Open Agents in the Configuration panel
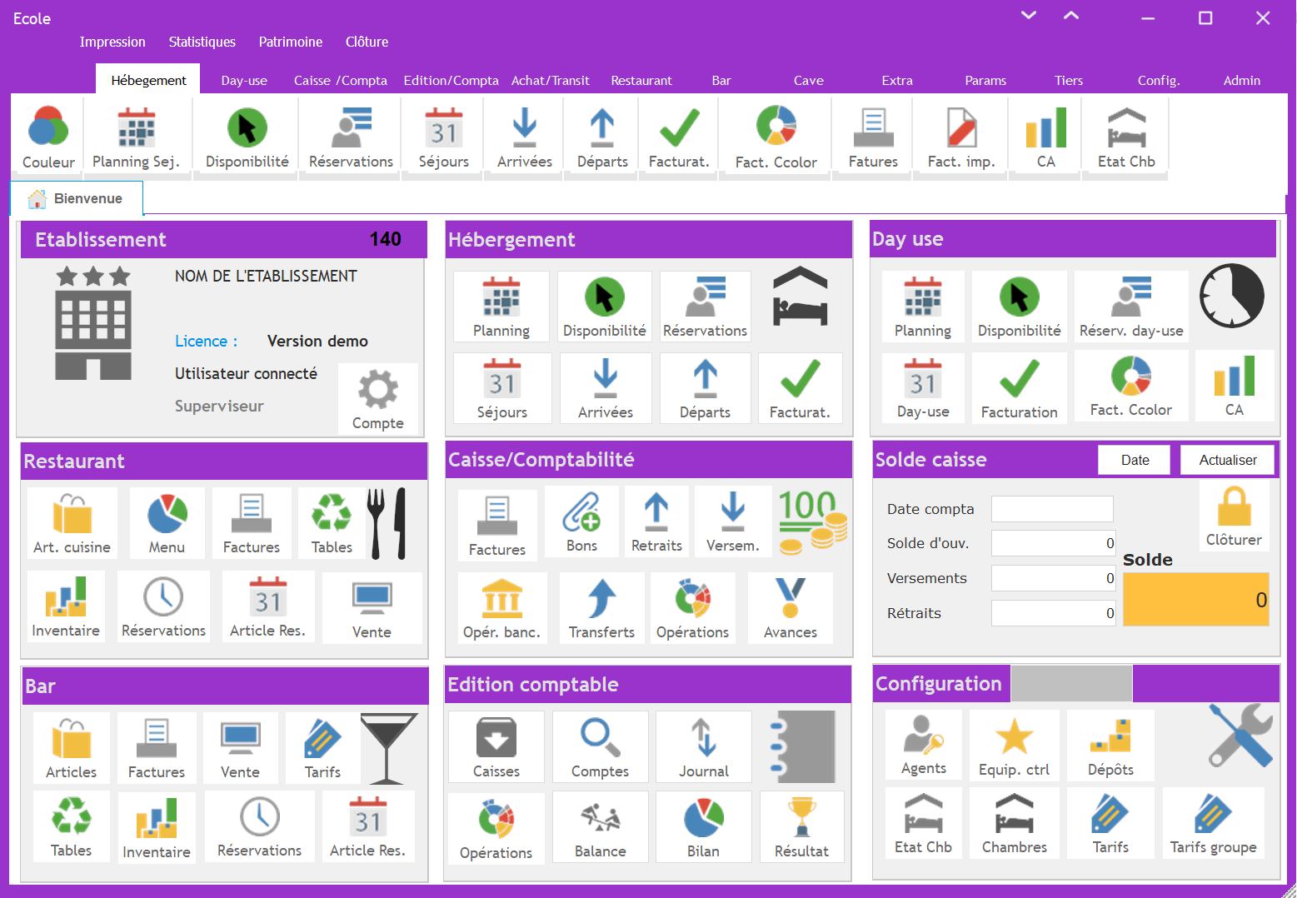The height and width of the screenshot is (898, 1297). tap(923, 745)
